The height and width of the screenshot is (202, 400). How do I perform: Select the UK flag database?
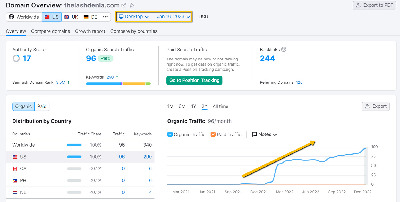[x=71, y=17]
